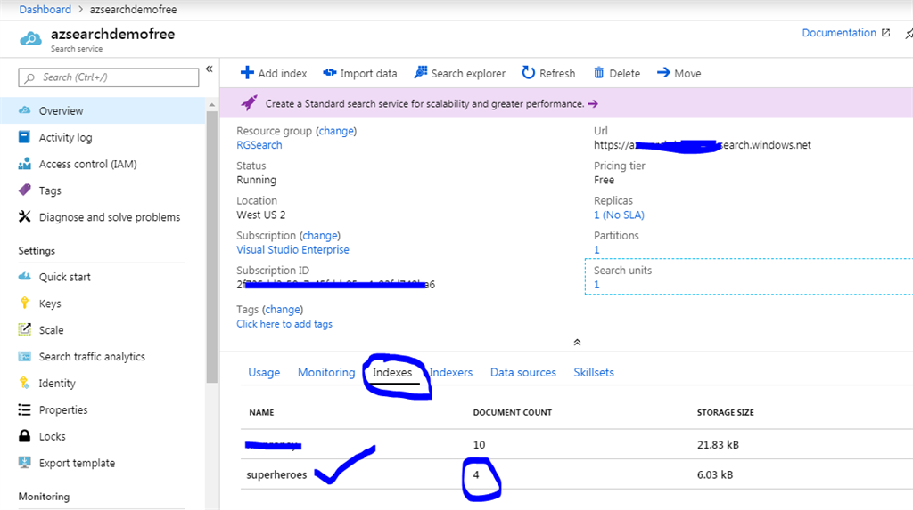This screenshot has height=510, width=913.
Task: Click the Delete trash icon
Action: [599, 73]
